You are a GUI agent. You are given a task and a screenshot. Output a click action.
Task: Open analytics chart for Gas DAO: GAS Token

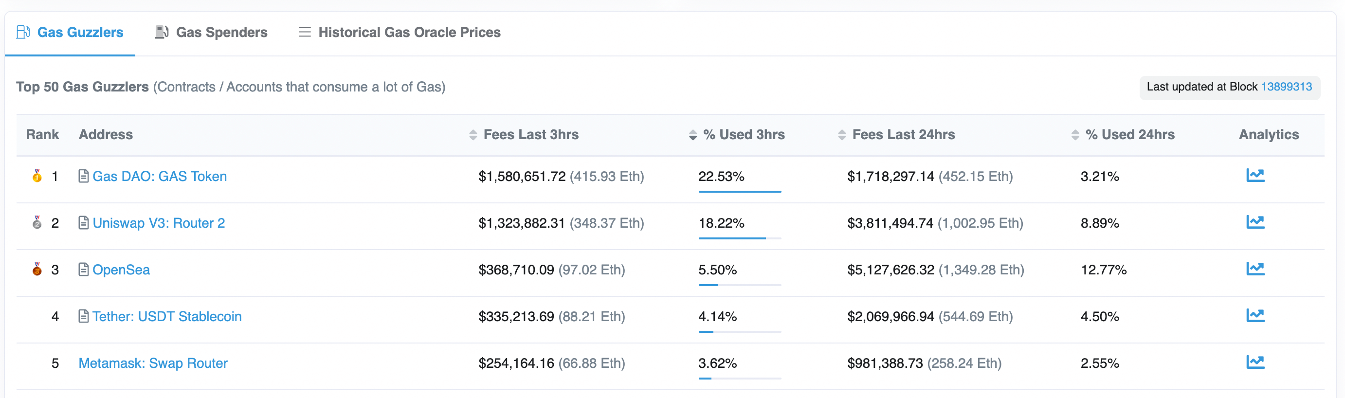click(x=1254, y=176)
